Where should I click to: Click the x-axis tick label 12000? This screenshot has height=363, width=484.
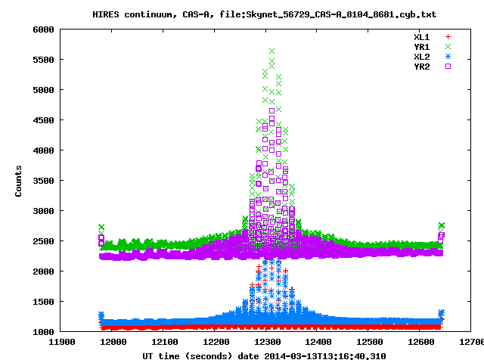pyautogui.click(x=113, y=342)
